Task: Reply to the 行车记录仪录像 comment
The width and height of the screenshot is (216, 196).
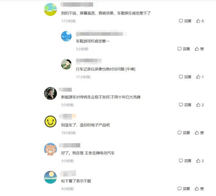Action: pos(185,77)
